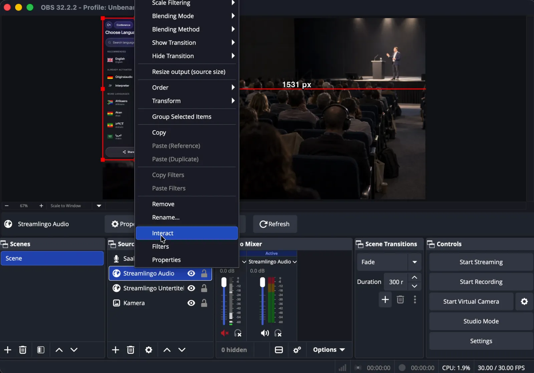The image size is (534, 373).
Task: Add a new scene with plus icon
Action: click(8, 350)
